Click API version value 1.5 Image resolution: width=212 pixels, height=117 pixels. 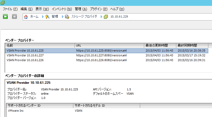(129, 89)
